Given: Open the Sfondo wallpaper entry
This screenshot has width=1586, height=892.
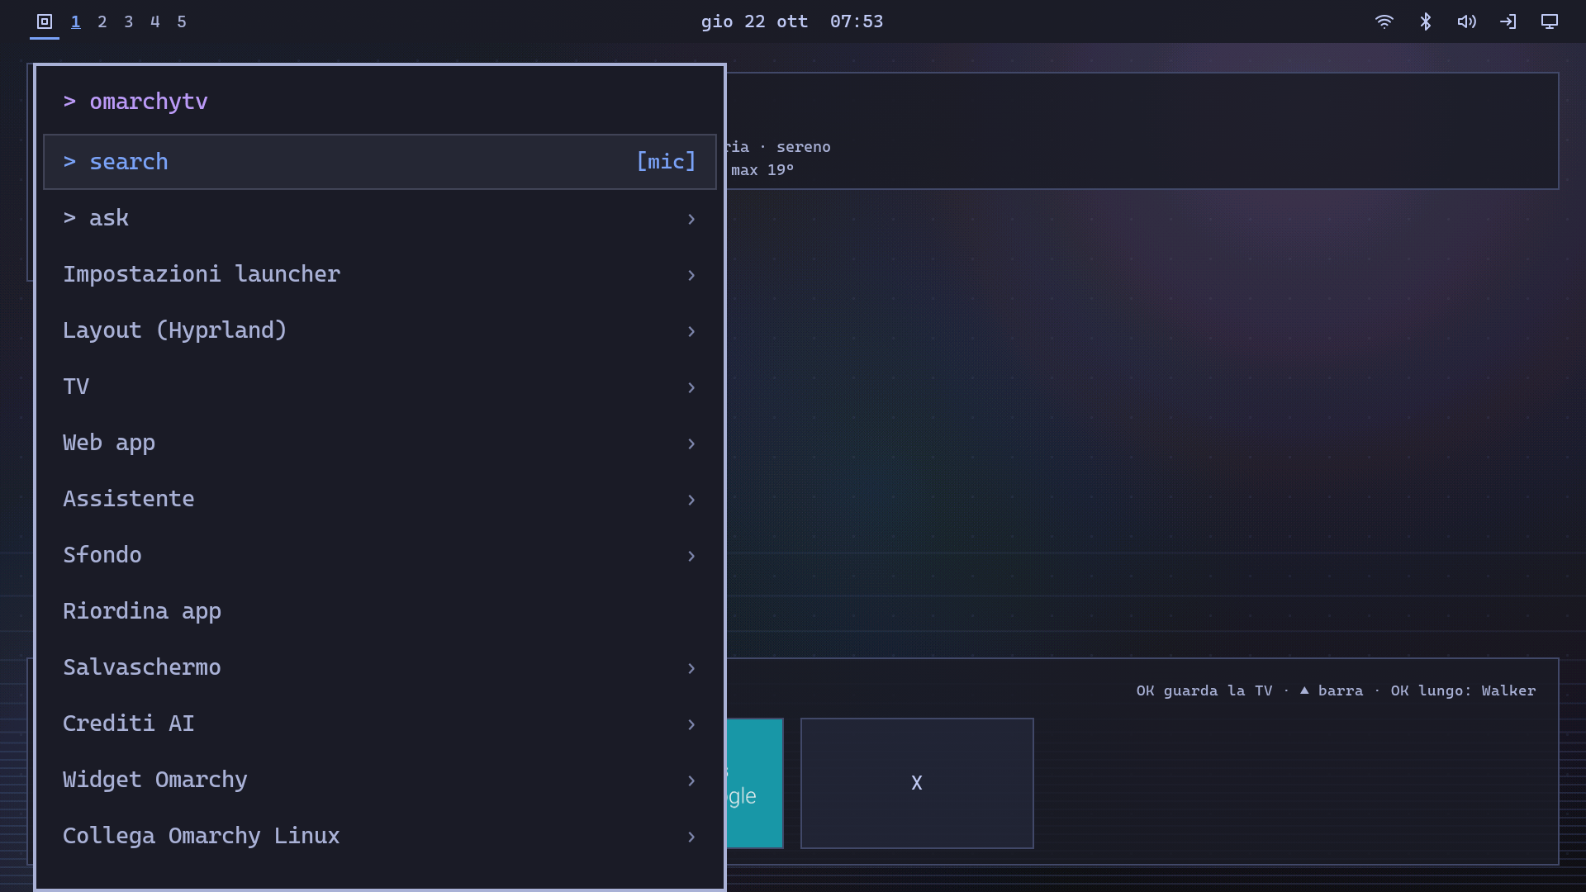Looking at the screenshot, I should (x=380, y=555).
